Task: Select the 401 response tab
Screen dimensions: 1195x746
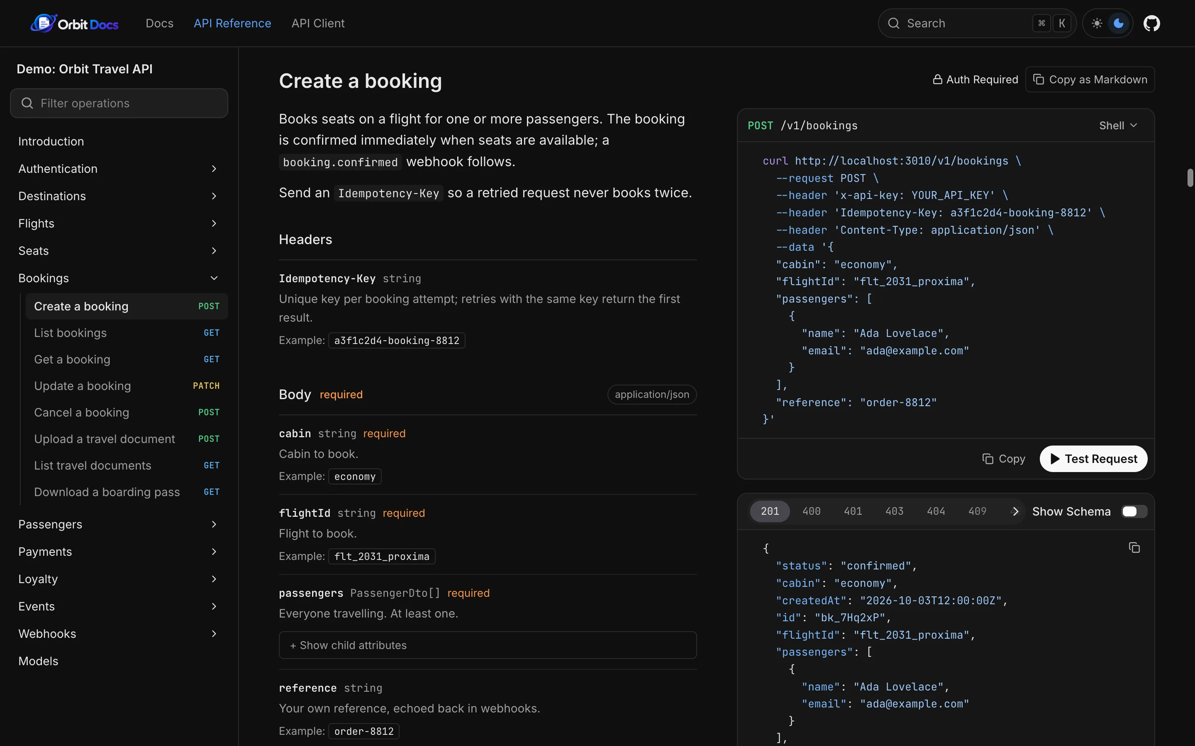Action: pyautogui.click(x=853, y=512)
